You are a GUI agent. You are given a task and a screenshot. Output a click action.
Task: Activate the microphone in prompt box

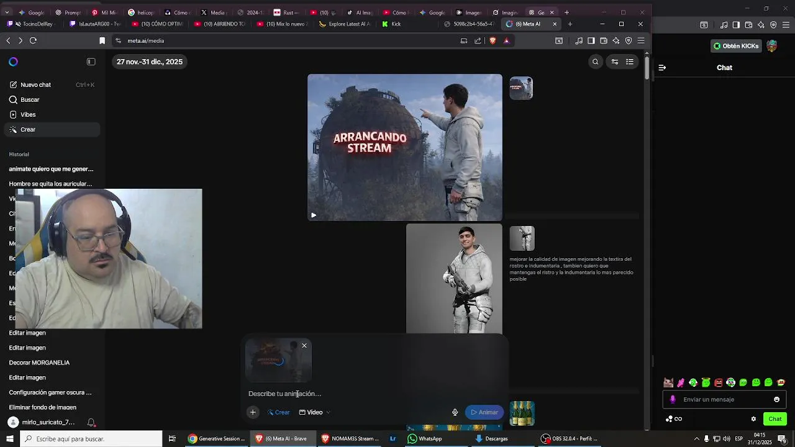click(455, 412)
